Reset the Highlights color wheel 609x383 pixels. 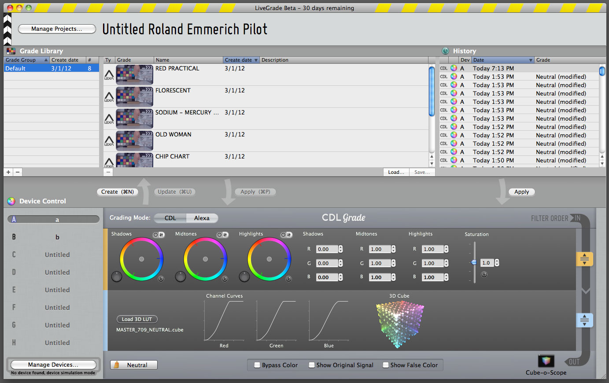(x=288, y=279)
